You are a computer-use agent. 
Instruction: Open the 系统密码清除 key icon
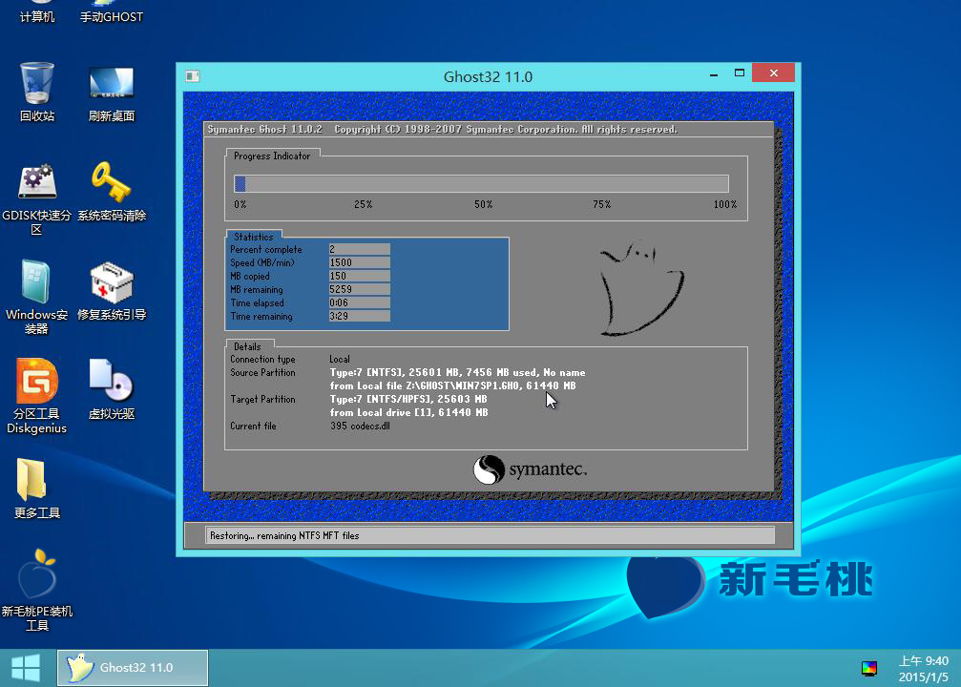point(112,192)
